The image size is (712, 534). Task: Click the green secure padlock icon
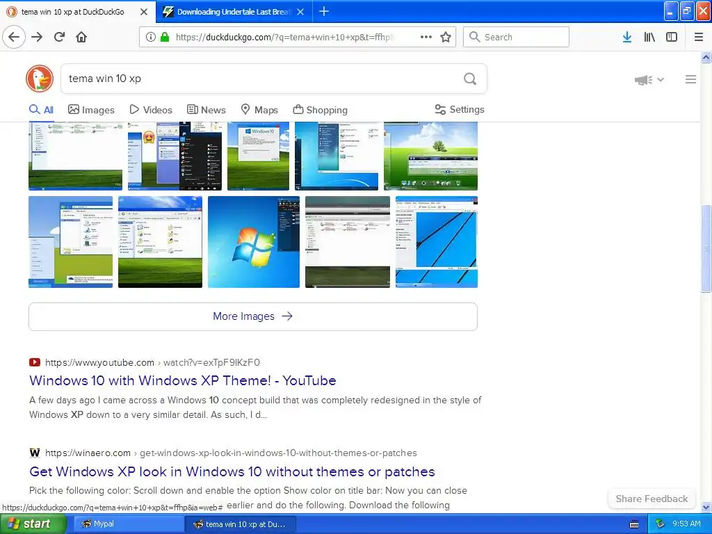165,37
